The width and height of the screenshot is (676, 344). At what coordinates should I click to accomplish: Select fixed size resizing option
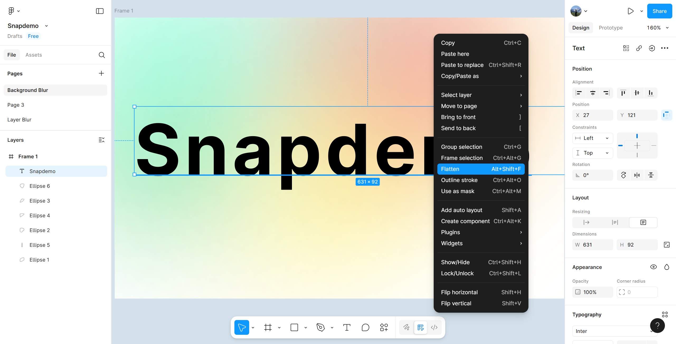click(643, 223)
